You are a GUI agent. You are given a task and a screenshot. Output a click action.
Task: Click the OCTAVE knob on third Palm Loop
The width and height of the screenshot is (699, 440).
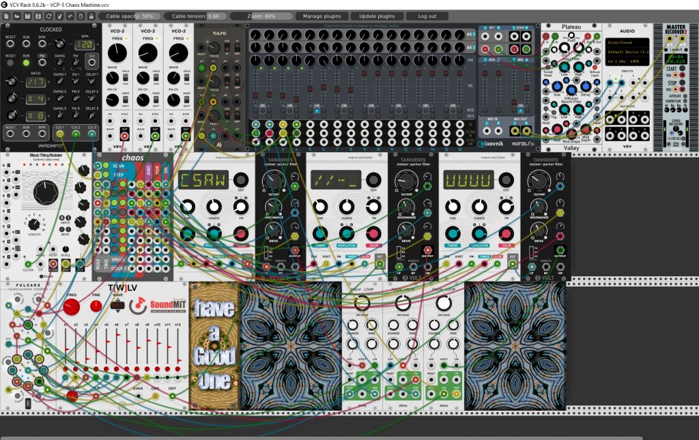[x=443, y=303]
